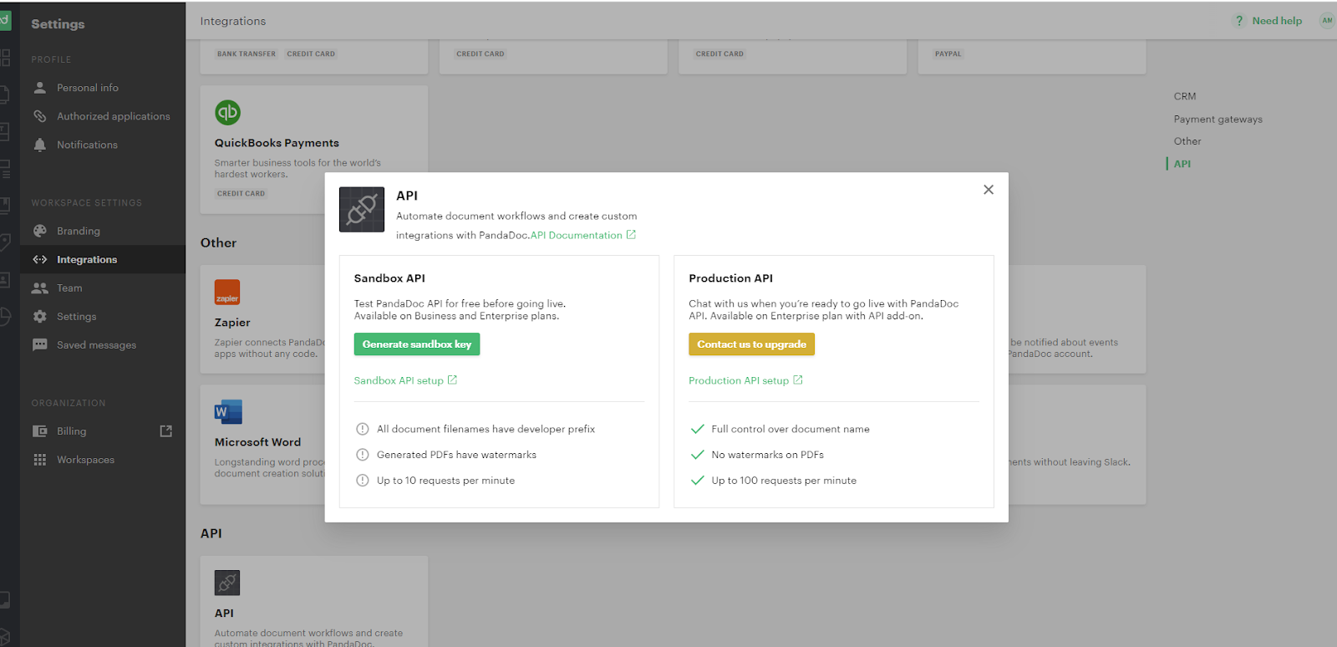Screen dimensions: 1337x647
Task: Click the question mark help icon
Action: [1239, 21]
